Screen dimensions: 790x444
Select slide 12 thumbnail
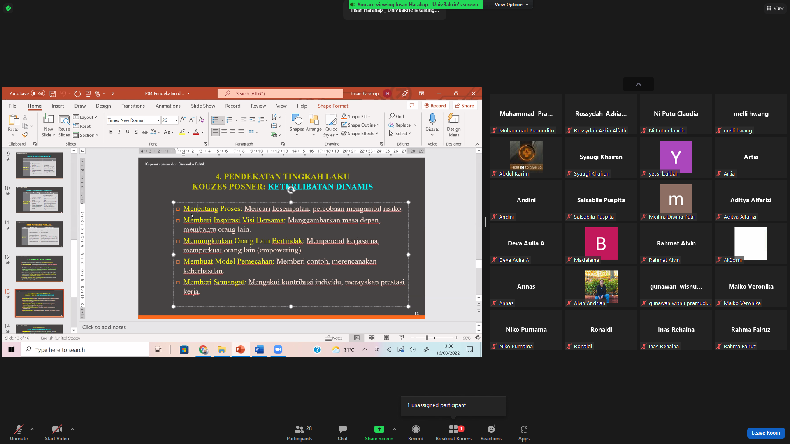click(x=39, y=269)
